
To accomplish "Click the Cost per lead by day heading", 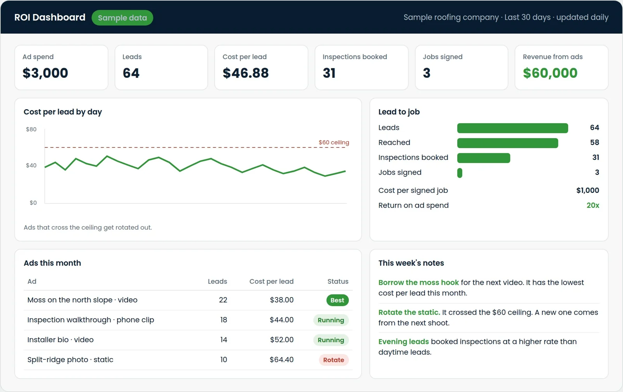I will tap(63, 112).
